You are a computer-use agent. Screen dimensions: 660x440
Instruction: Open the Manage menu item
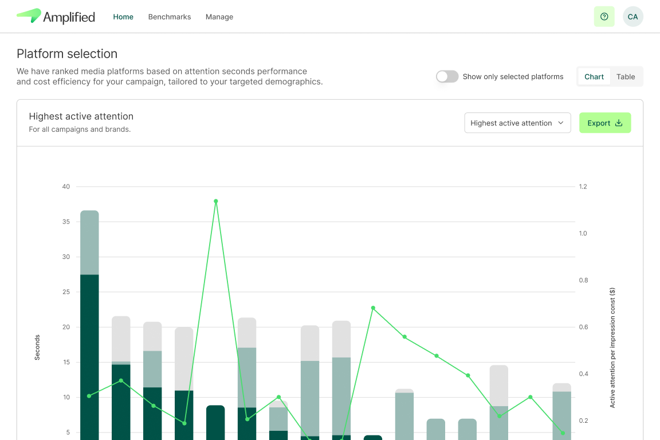(219, 17)
